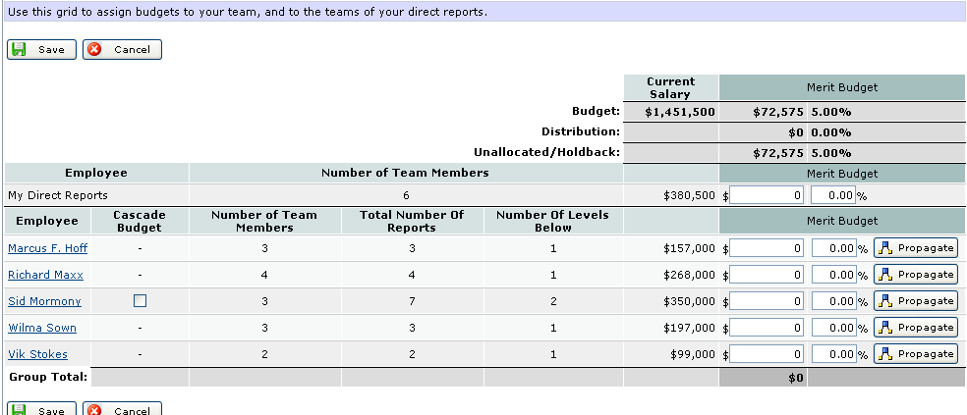This screenshot has width=967, height=415.
Task: Propagate budget for Marcus F. Hoff
Action: pos(916,248)
